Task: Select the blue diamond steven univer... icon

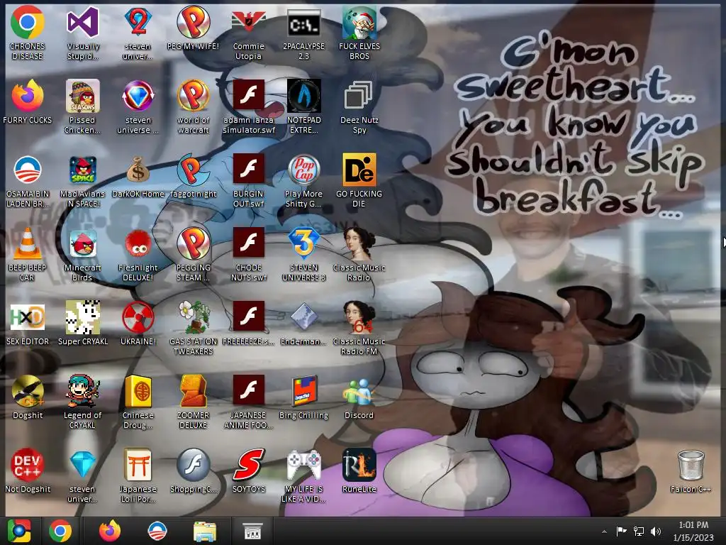Action: (82, 464)
